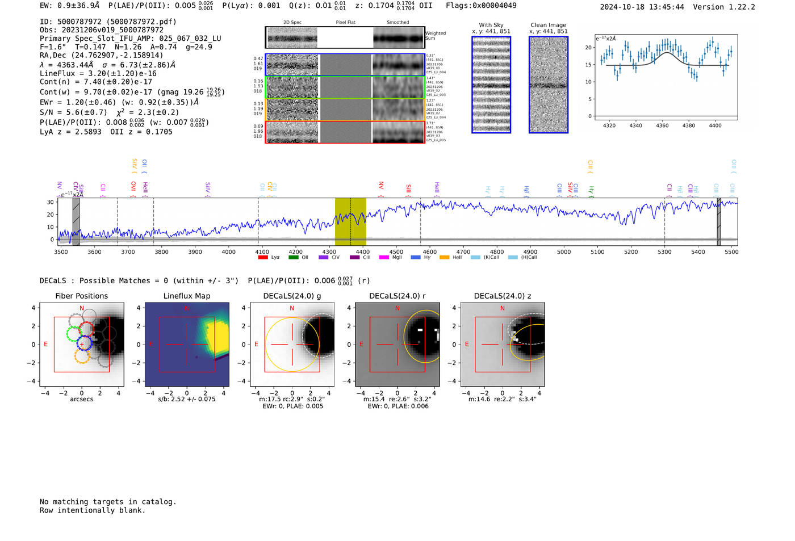795x541 pixels.
Task: Click the Clean Image panel
Action: (x=549, y=85)
